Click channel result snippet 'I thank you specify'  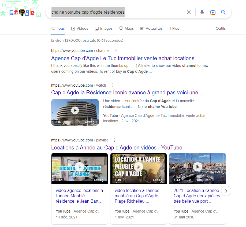[130, 68]
